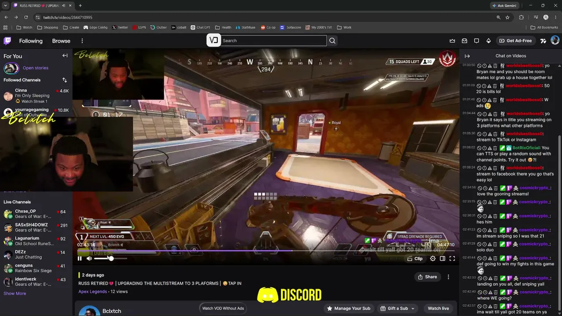Open Prime Gaming loot crown icon
Image resolution: width=562 pixels, height=316 pixels.
pyautogui.click(x=452, y=41)
